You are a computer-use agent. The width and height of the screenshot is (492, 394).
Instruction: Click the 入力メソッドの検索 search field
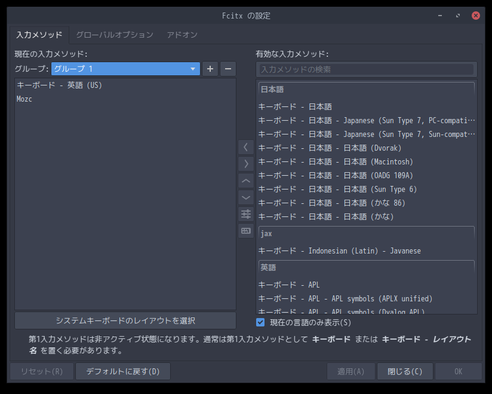click(366, 70)
